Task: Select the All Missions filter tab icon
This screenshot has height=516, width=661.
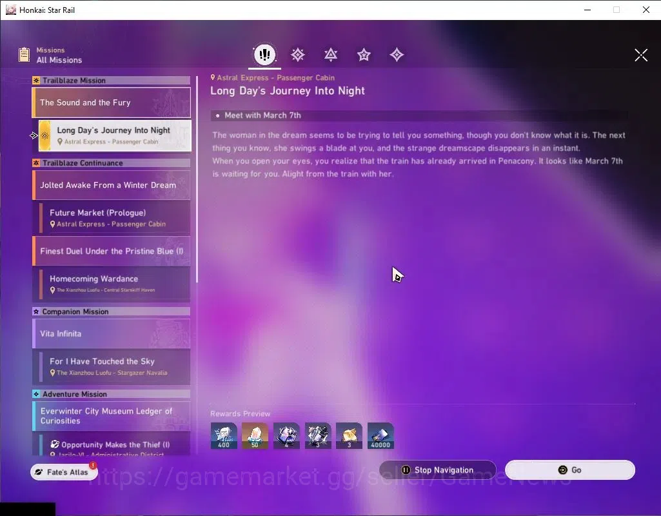Action: coord(265,54)
